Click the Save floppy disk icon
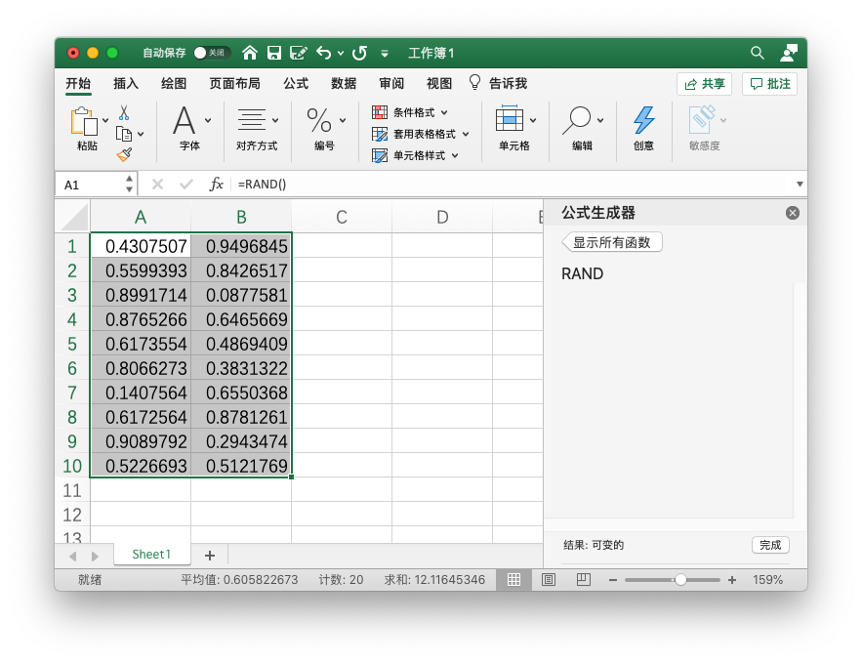Screen dimensions: 862x663 [274, 53]
